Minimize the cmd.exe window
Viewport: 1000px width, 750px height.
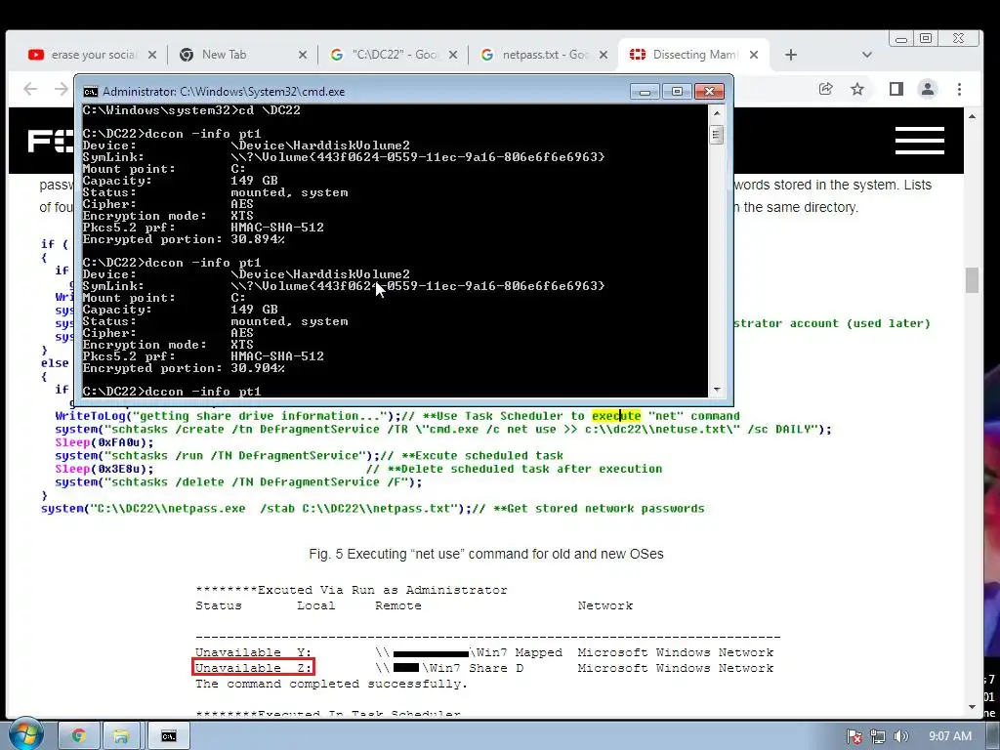coord(645,92)
